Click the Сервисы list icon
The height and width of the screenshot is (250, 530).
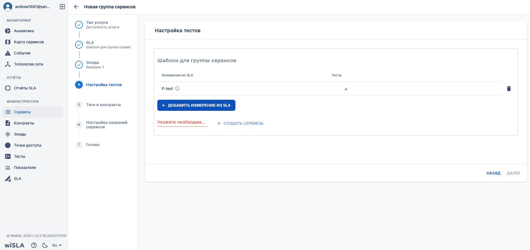click(x=8, y=112)
